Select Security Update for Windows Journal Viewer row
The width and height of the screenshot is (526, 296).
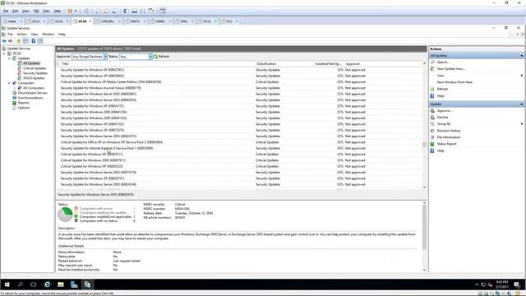coord(239,88)
